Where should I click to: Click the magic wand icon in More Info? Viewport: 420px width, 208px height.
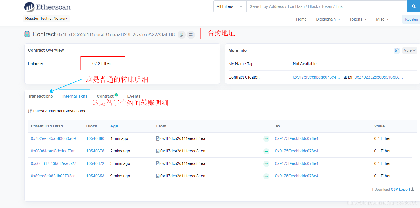397,50
